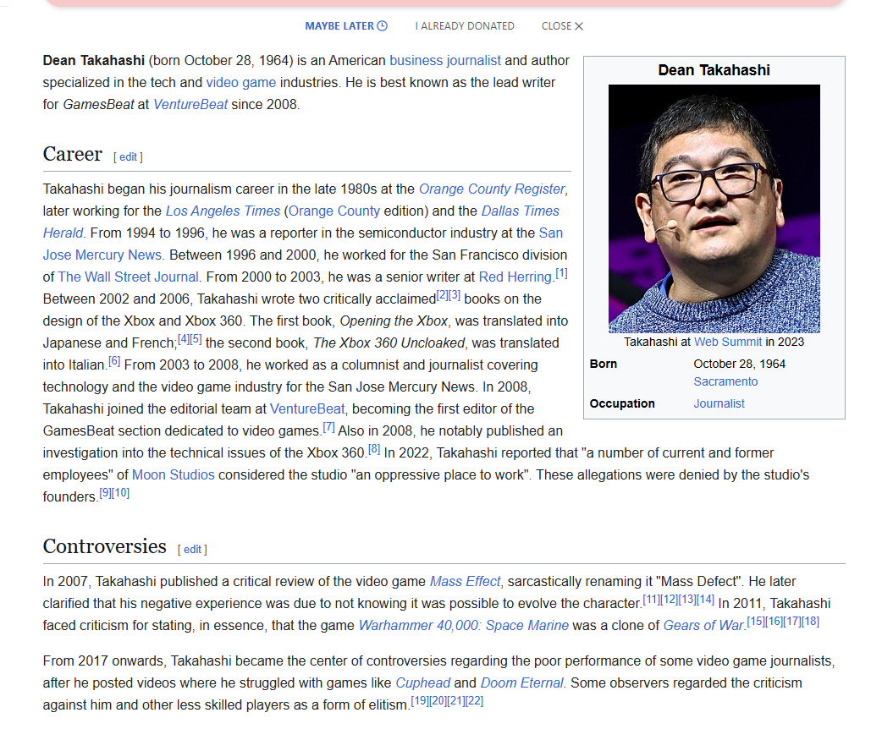Click the Occupation label in infobox
This screenshot has height=729, width=871.
[622, 404]
